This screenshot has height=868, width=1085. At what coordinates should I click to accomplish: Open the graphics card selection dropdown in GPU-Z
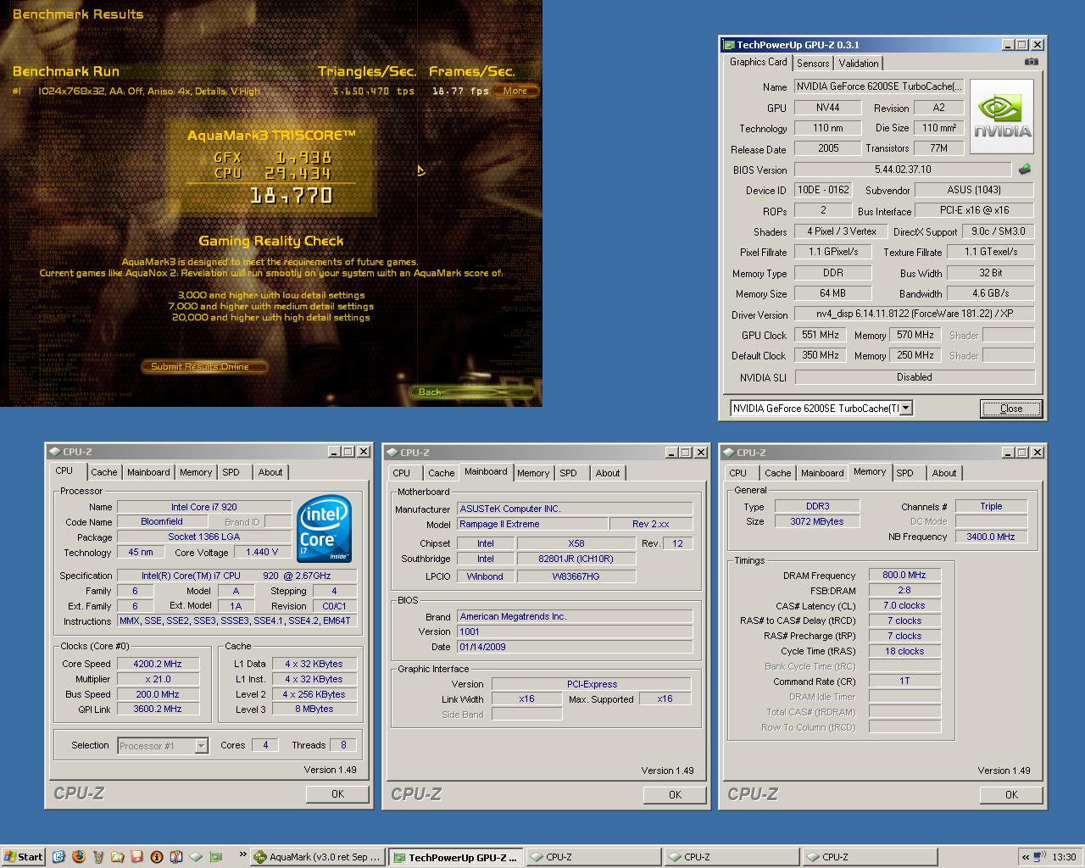coord(905,409)
